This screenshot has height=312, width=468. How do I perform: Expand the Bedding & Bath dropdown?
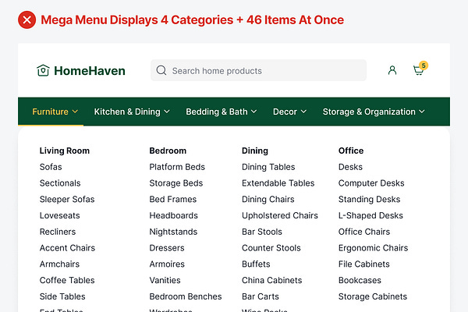[222, 112]
